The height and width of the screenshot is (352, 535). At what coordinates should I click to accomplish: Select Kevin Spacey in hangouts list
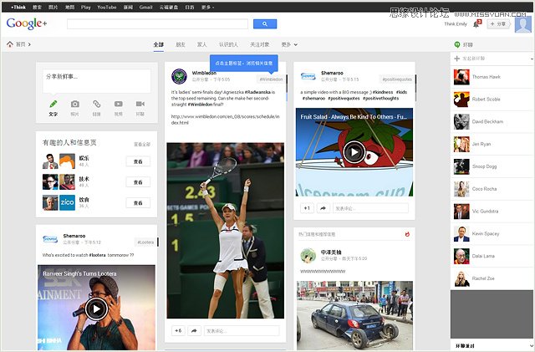pyautogui.click(x=492, y=233)
